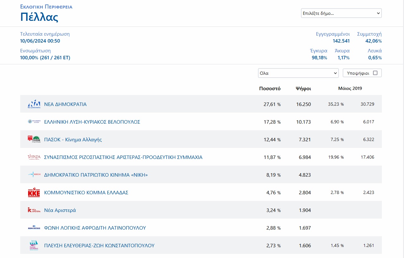This screenshot has height=258, width=404.
Task: Click the red ΚΚΕ party logo
Action: [34, 193]
